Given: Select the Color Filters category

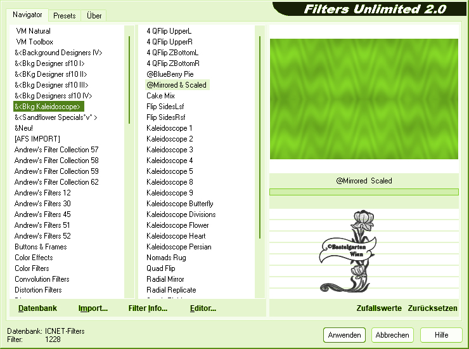Looking at the screenshot, I should 32,268.
